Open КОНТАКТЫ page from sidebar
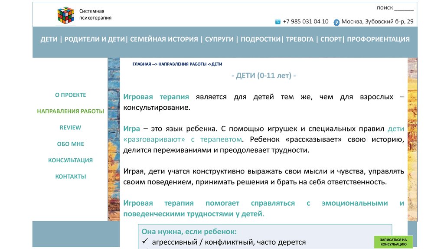Screen dimensions: 444x249 pyautogui.click(x=71, y=177)
